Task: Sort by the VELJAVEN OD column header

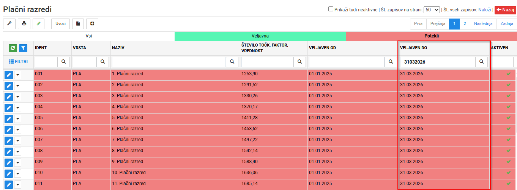Action: point(322,48)
